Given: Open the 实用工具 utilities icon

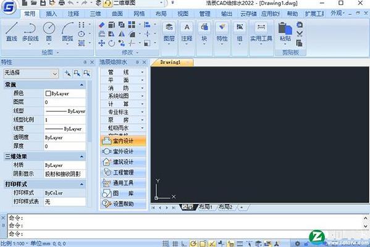Looking at the screenshot, I should coord(261,33).
